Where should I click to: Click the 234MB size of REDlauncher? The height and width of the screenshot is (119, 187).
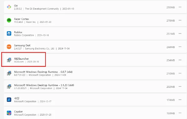170,60
